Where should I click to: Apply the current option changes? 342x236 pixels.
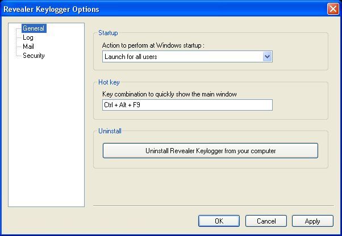pos(312,221)
